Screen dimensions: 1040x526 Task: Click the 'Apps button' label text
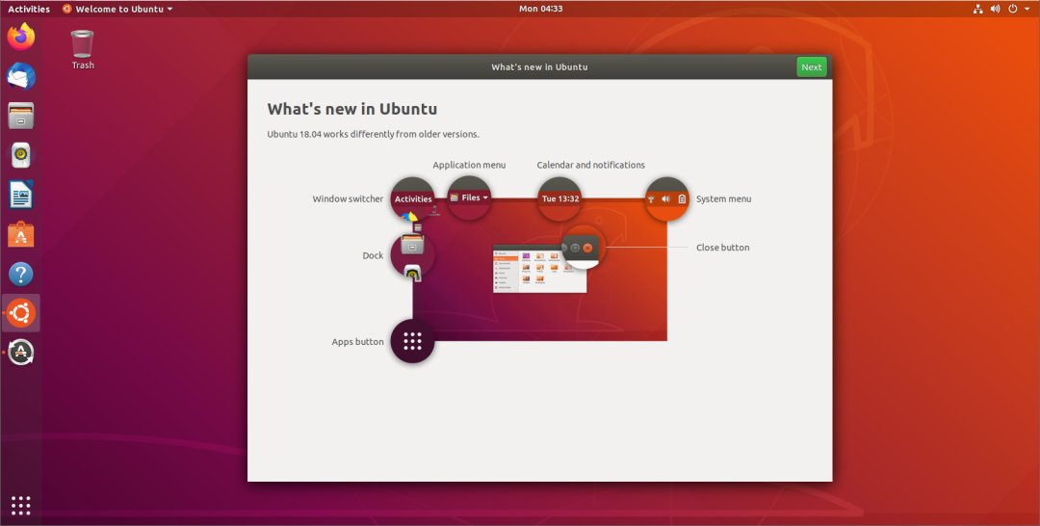pos(357,342)
